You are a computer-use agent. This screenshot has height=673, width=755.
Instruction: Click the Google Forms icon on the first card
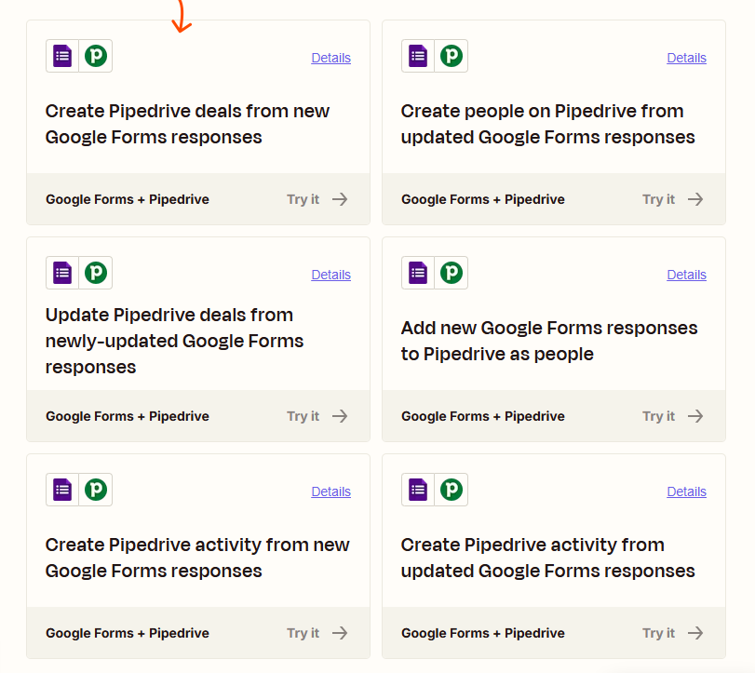[61, 56]
